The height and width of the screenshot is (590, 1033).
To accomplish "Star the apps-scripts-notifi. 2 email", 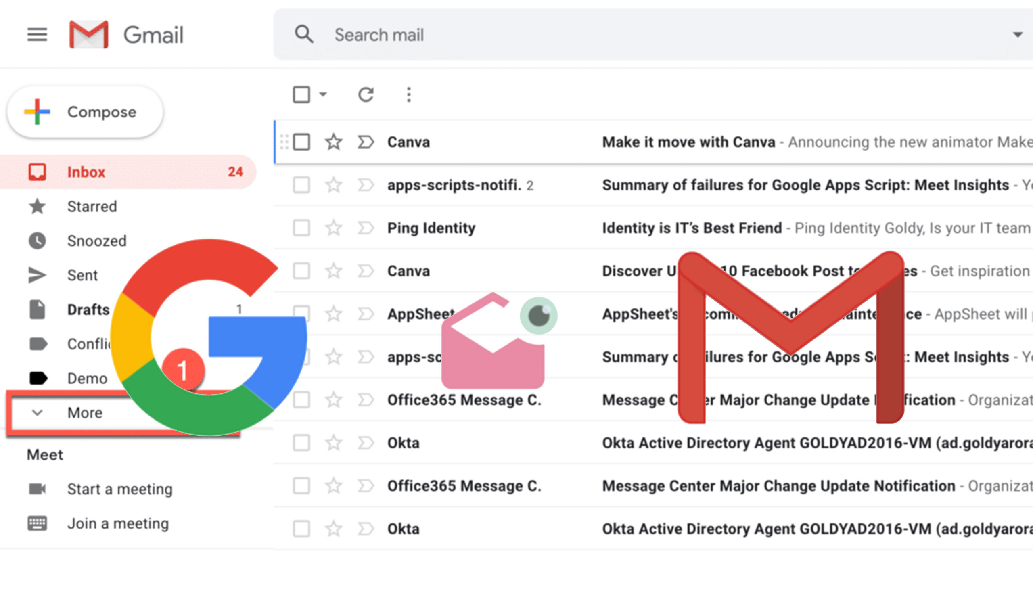I will (x=333, y=185).
